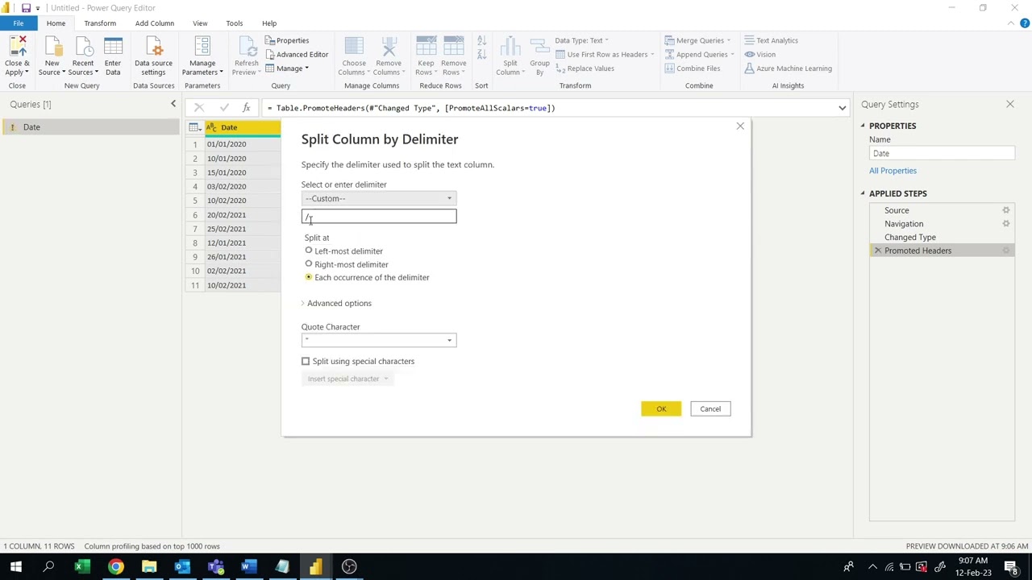This screenshot has width=1032, height=580.
Task: Open the delimiter selection dropdown
Action: [x=379, y=198]
